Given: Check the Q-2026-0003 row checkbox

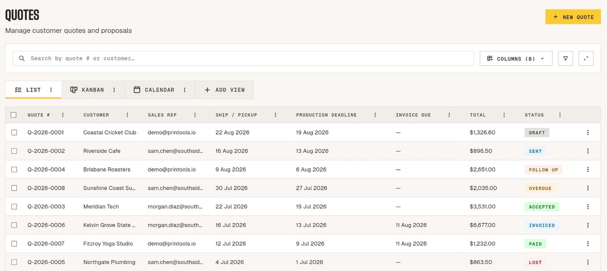Looking at the screenshot, I should pyautogui.click(x=14, y=207).
